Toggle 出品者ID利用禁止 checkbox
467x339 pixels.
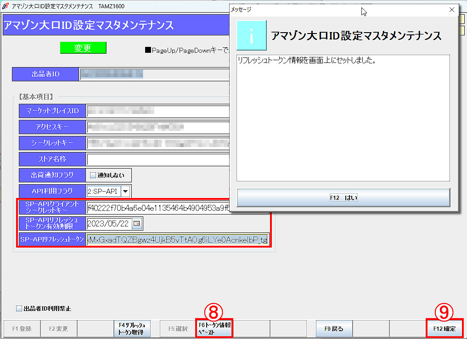coord(19,308)
